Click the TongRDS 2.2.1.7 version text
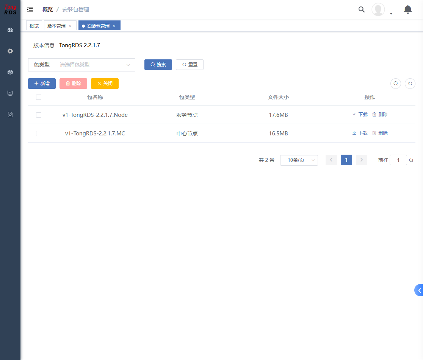This screenshot has height=360, width=423. pyautogui.click(x=80, y=45)
